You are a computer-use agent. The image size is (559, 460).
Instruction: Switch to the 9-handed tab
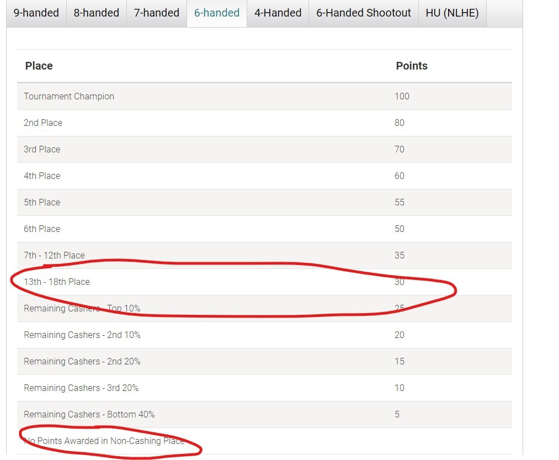point(36,13)
